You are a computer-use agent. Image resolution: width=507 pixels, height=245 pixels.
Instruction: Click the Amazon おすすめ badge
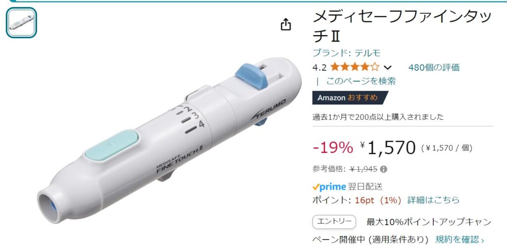(350, 98)
